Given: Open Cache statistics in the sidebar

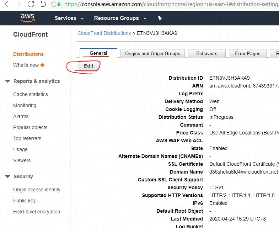Looking at the screenshot, I should point(31,94).
